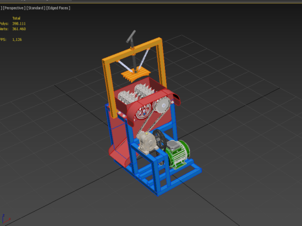This screenshot has width=302, height=226.
Task: Select the green electric motor object
Action: 178,154
